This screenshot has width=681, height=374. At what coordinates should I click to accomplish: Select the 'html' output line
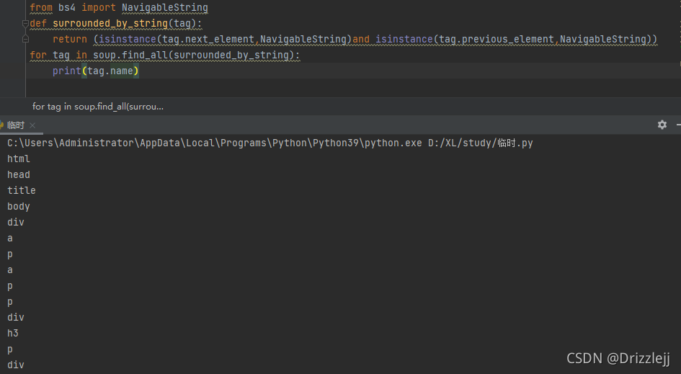(x=19, y=159)
